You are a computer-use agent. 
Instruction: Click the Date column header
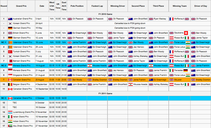[42, 6]
